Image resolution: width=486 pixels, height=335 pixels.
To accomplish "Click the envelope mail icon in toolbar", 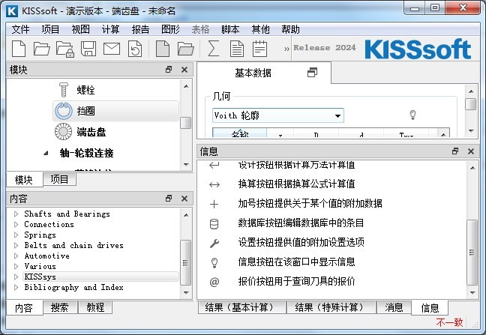I will [111, 49].
